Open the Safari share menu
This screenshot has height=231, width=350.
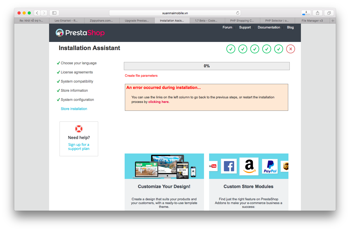(317, 13)
